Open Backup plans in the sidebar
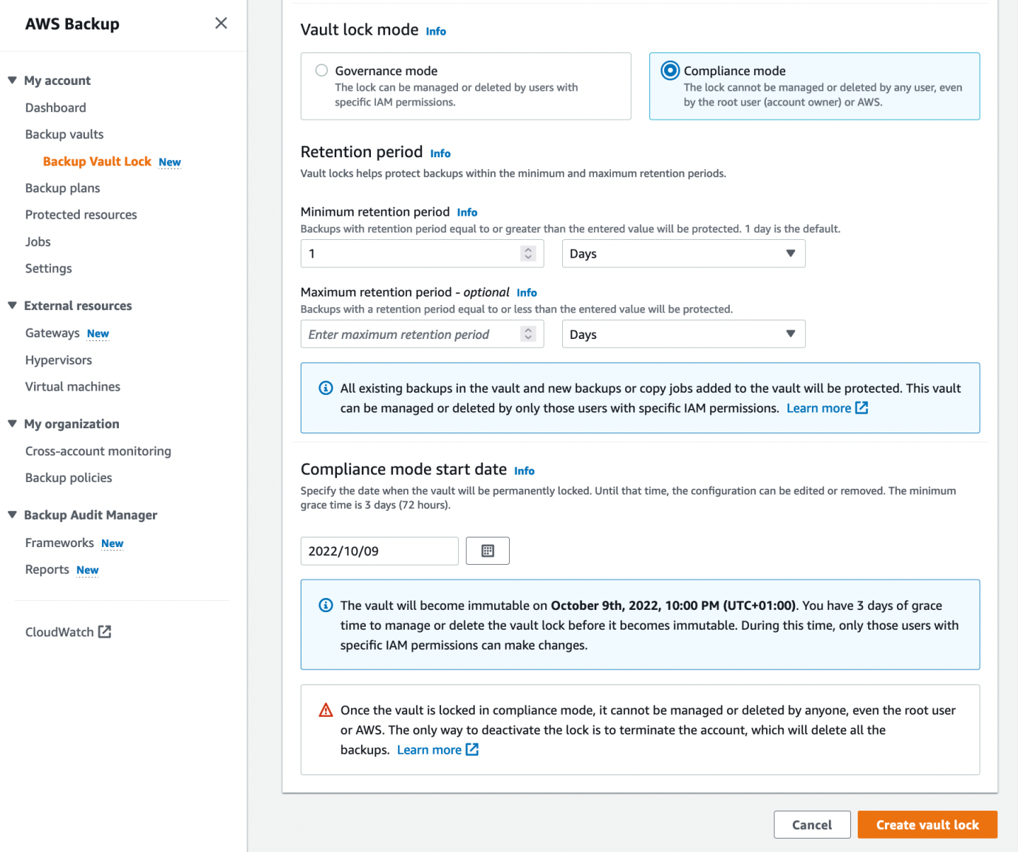 pos(63,188)
